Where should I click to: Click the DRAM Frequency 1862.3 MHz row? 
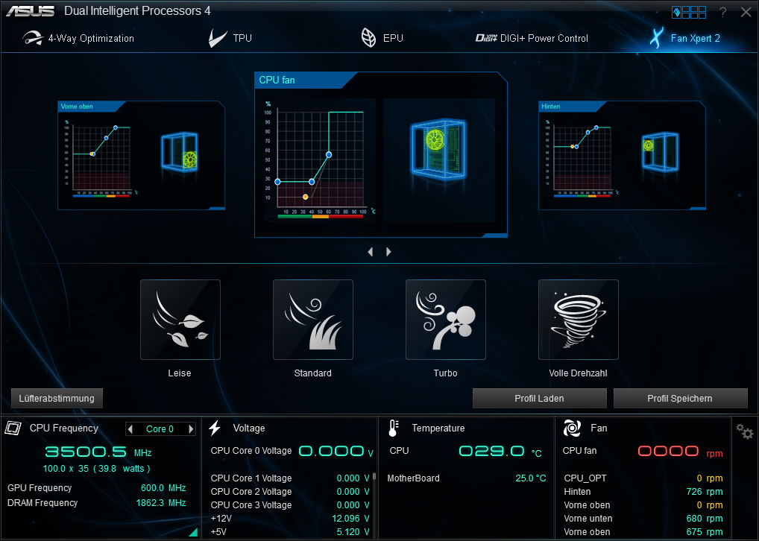coord(97,503)
